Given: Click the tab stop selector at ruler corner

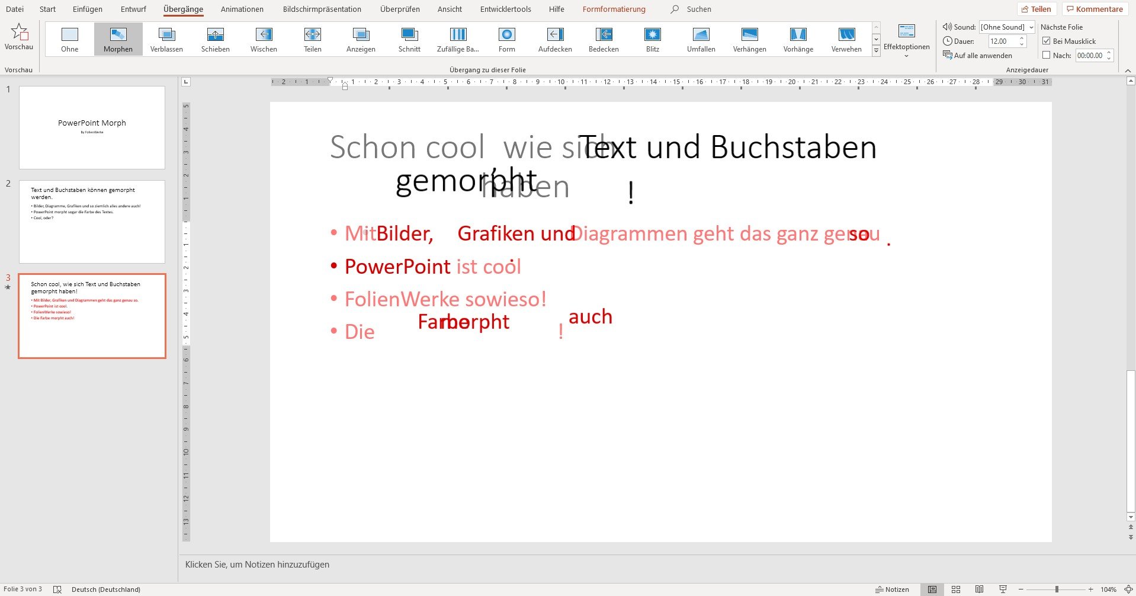Looking at the screenshot, I should click(x=186, y=82).
